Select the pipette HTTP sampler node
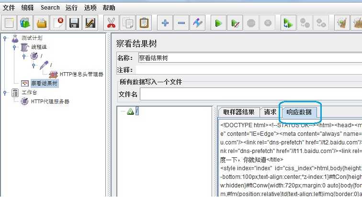Viewport: 362px width, 197px height. click(44, 65)
